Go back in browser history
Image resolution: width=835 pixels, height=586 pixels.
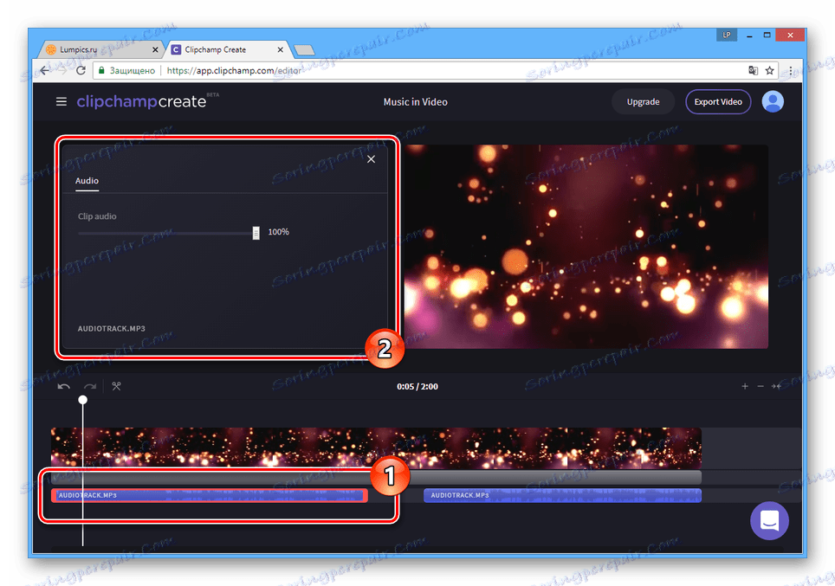[x=45, y=70]
